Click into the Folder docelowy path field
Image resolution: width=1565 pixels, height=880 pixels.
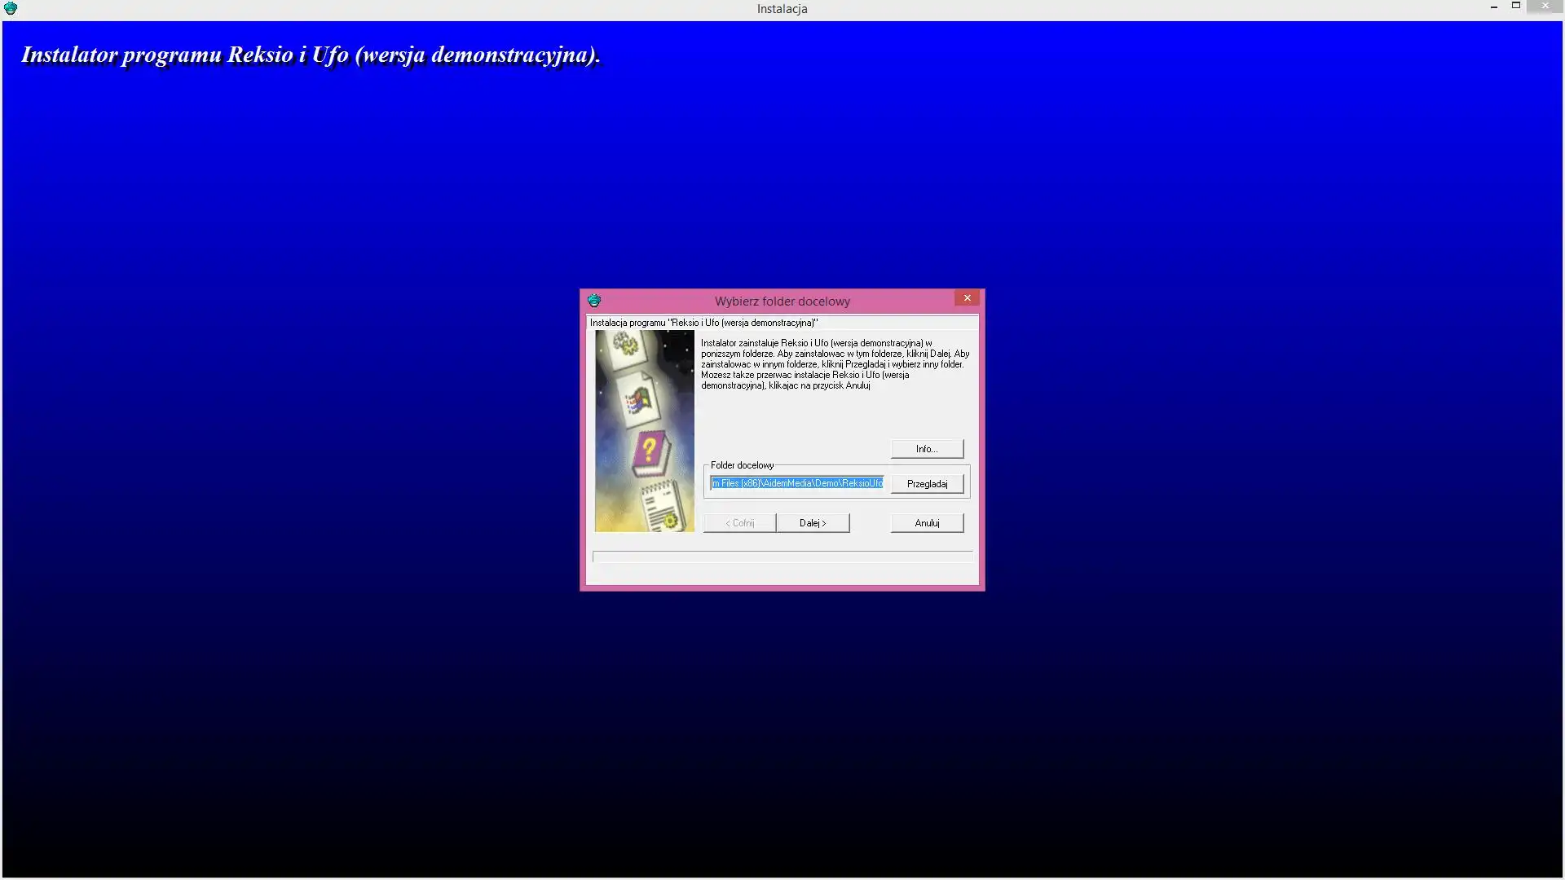tap(796, 483)
